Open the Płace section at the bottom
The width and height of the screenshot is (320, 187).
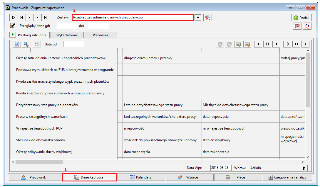238,177
